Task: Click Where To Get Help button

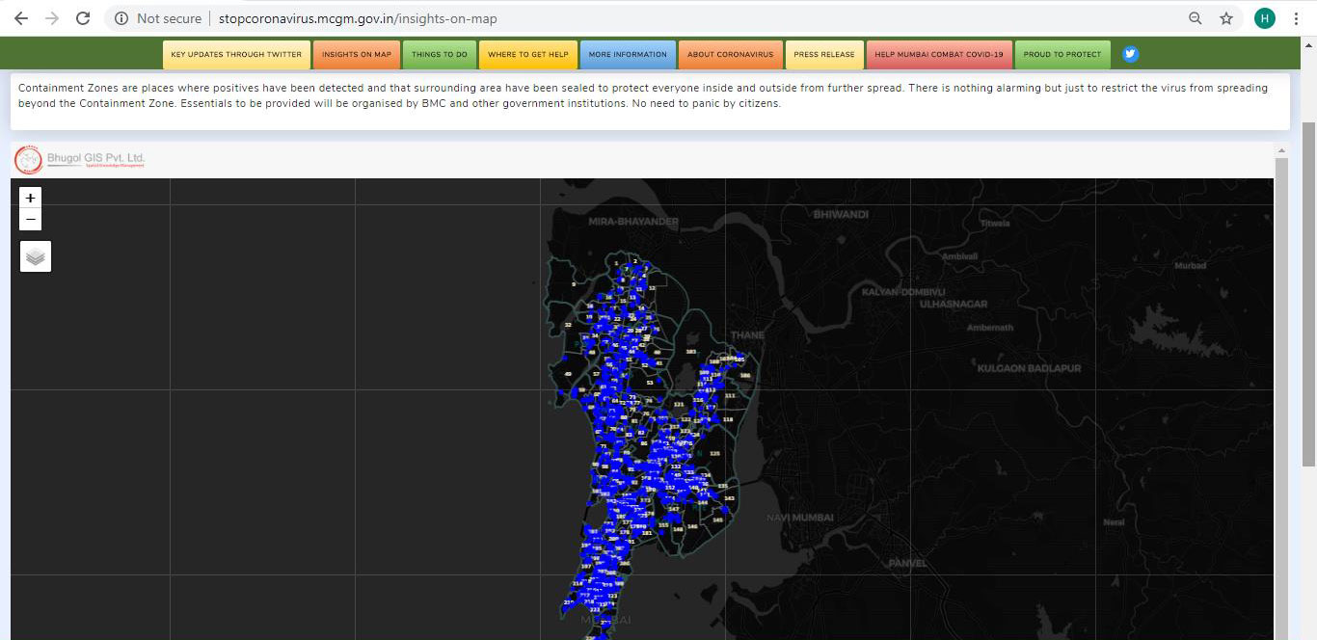Action: pyautogui.click(x=527, y=54)
